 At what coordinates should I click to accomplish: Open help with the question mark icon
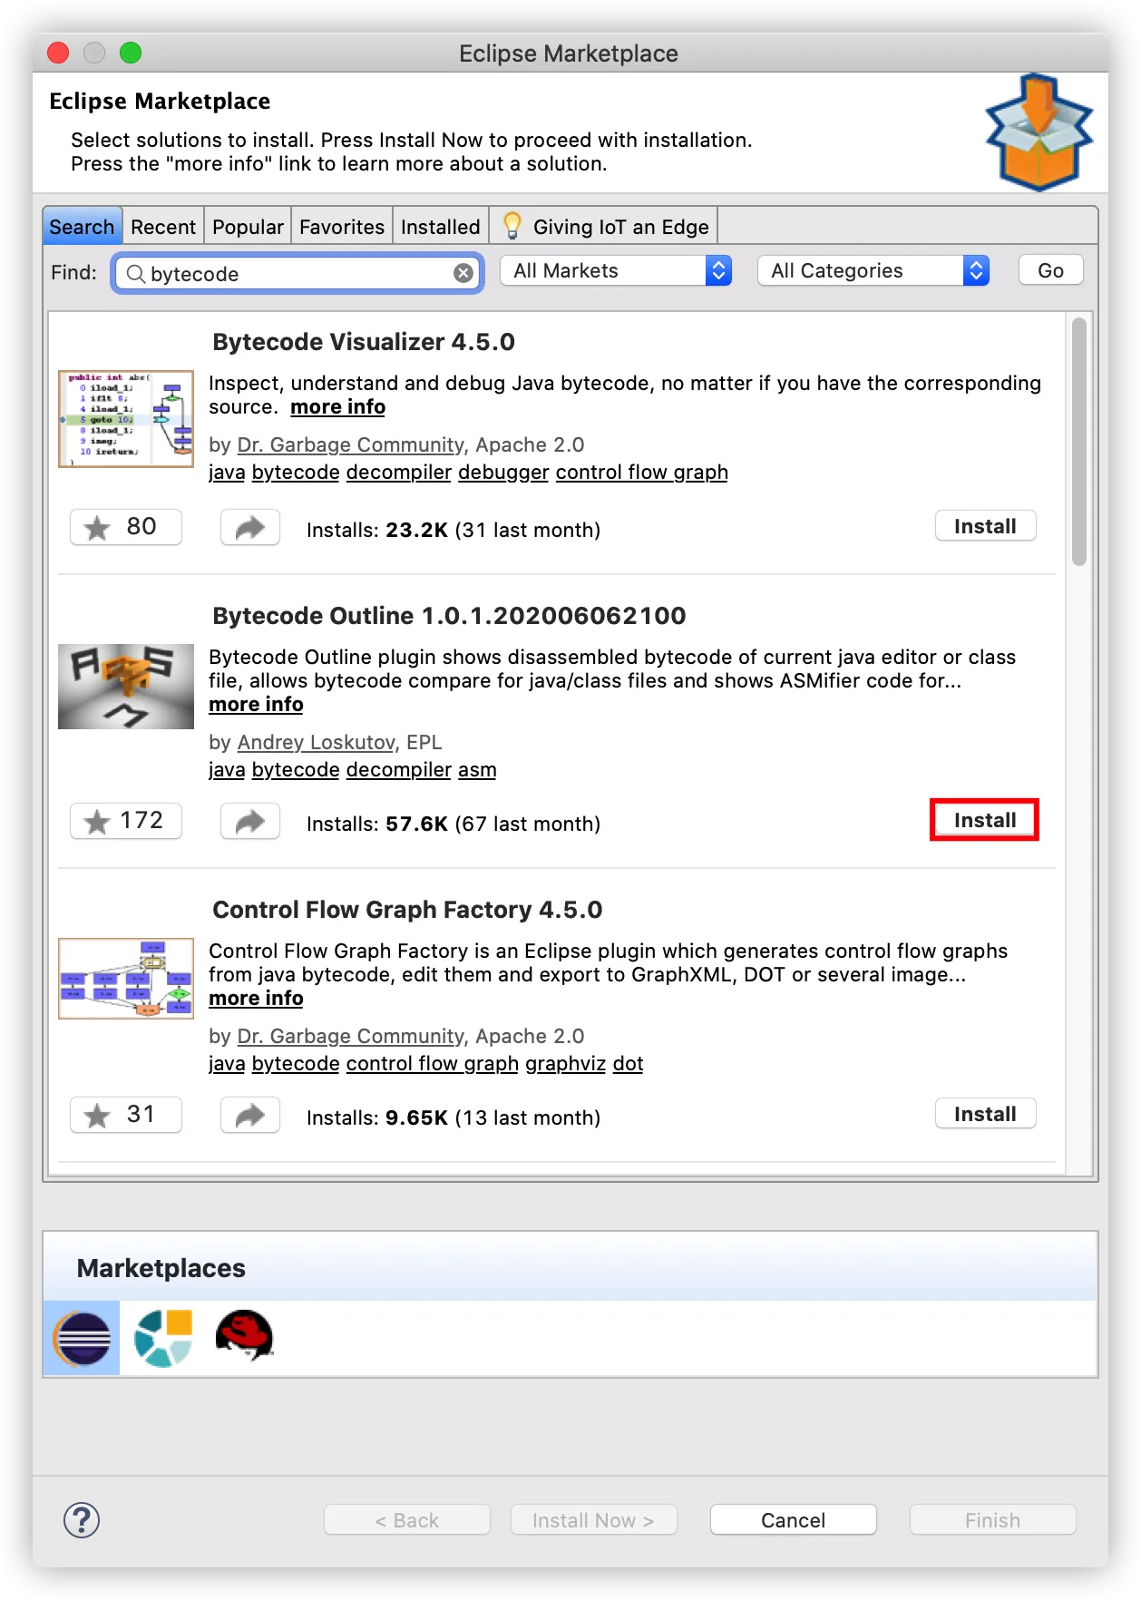(x=82, y=1520)
